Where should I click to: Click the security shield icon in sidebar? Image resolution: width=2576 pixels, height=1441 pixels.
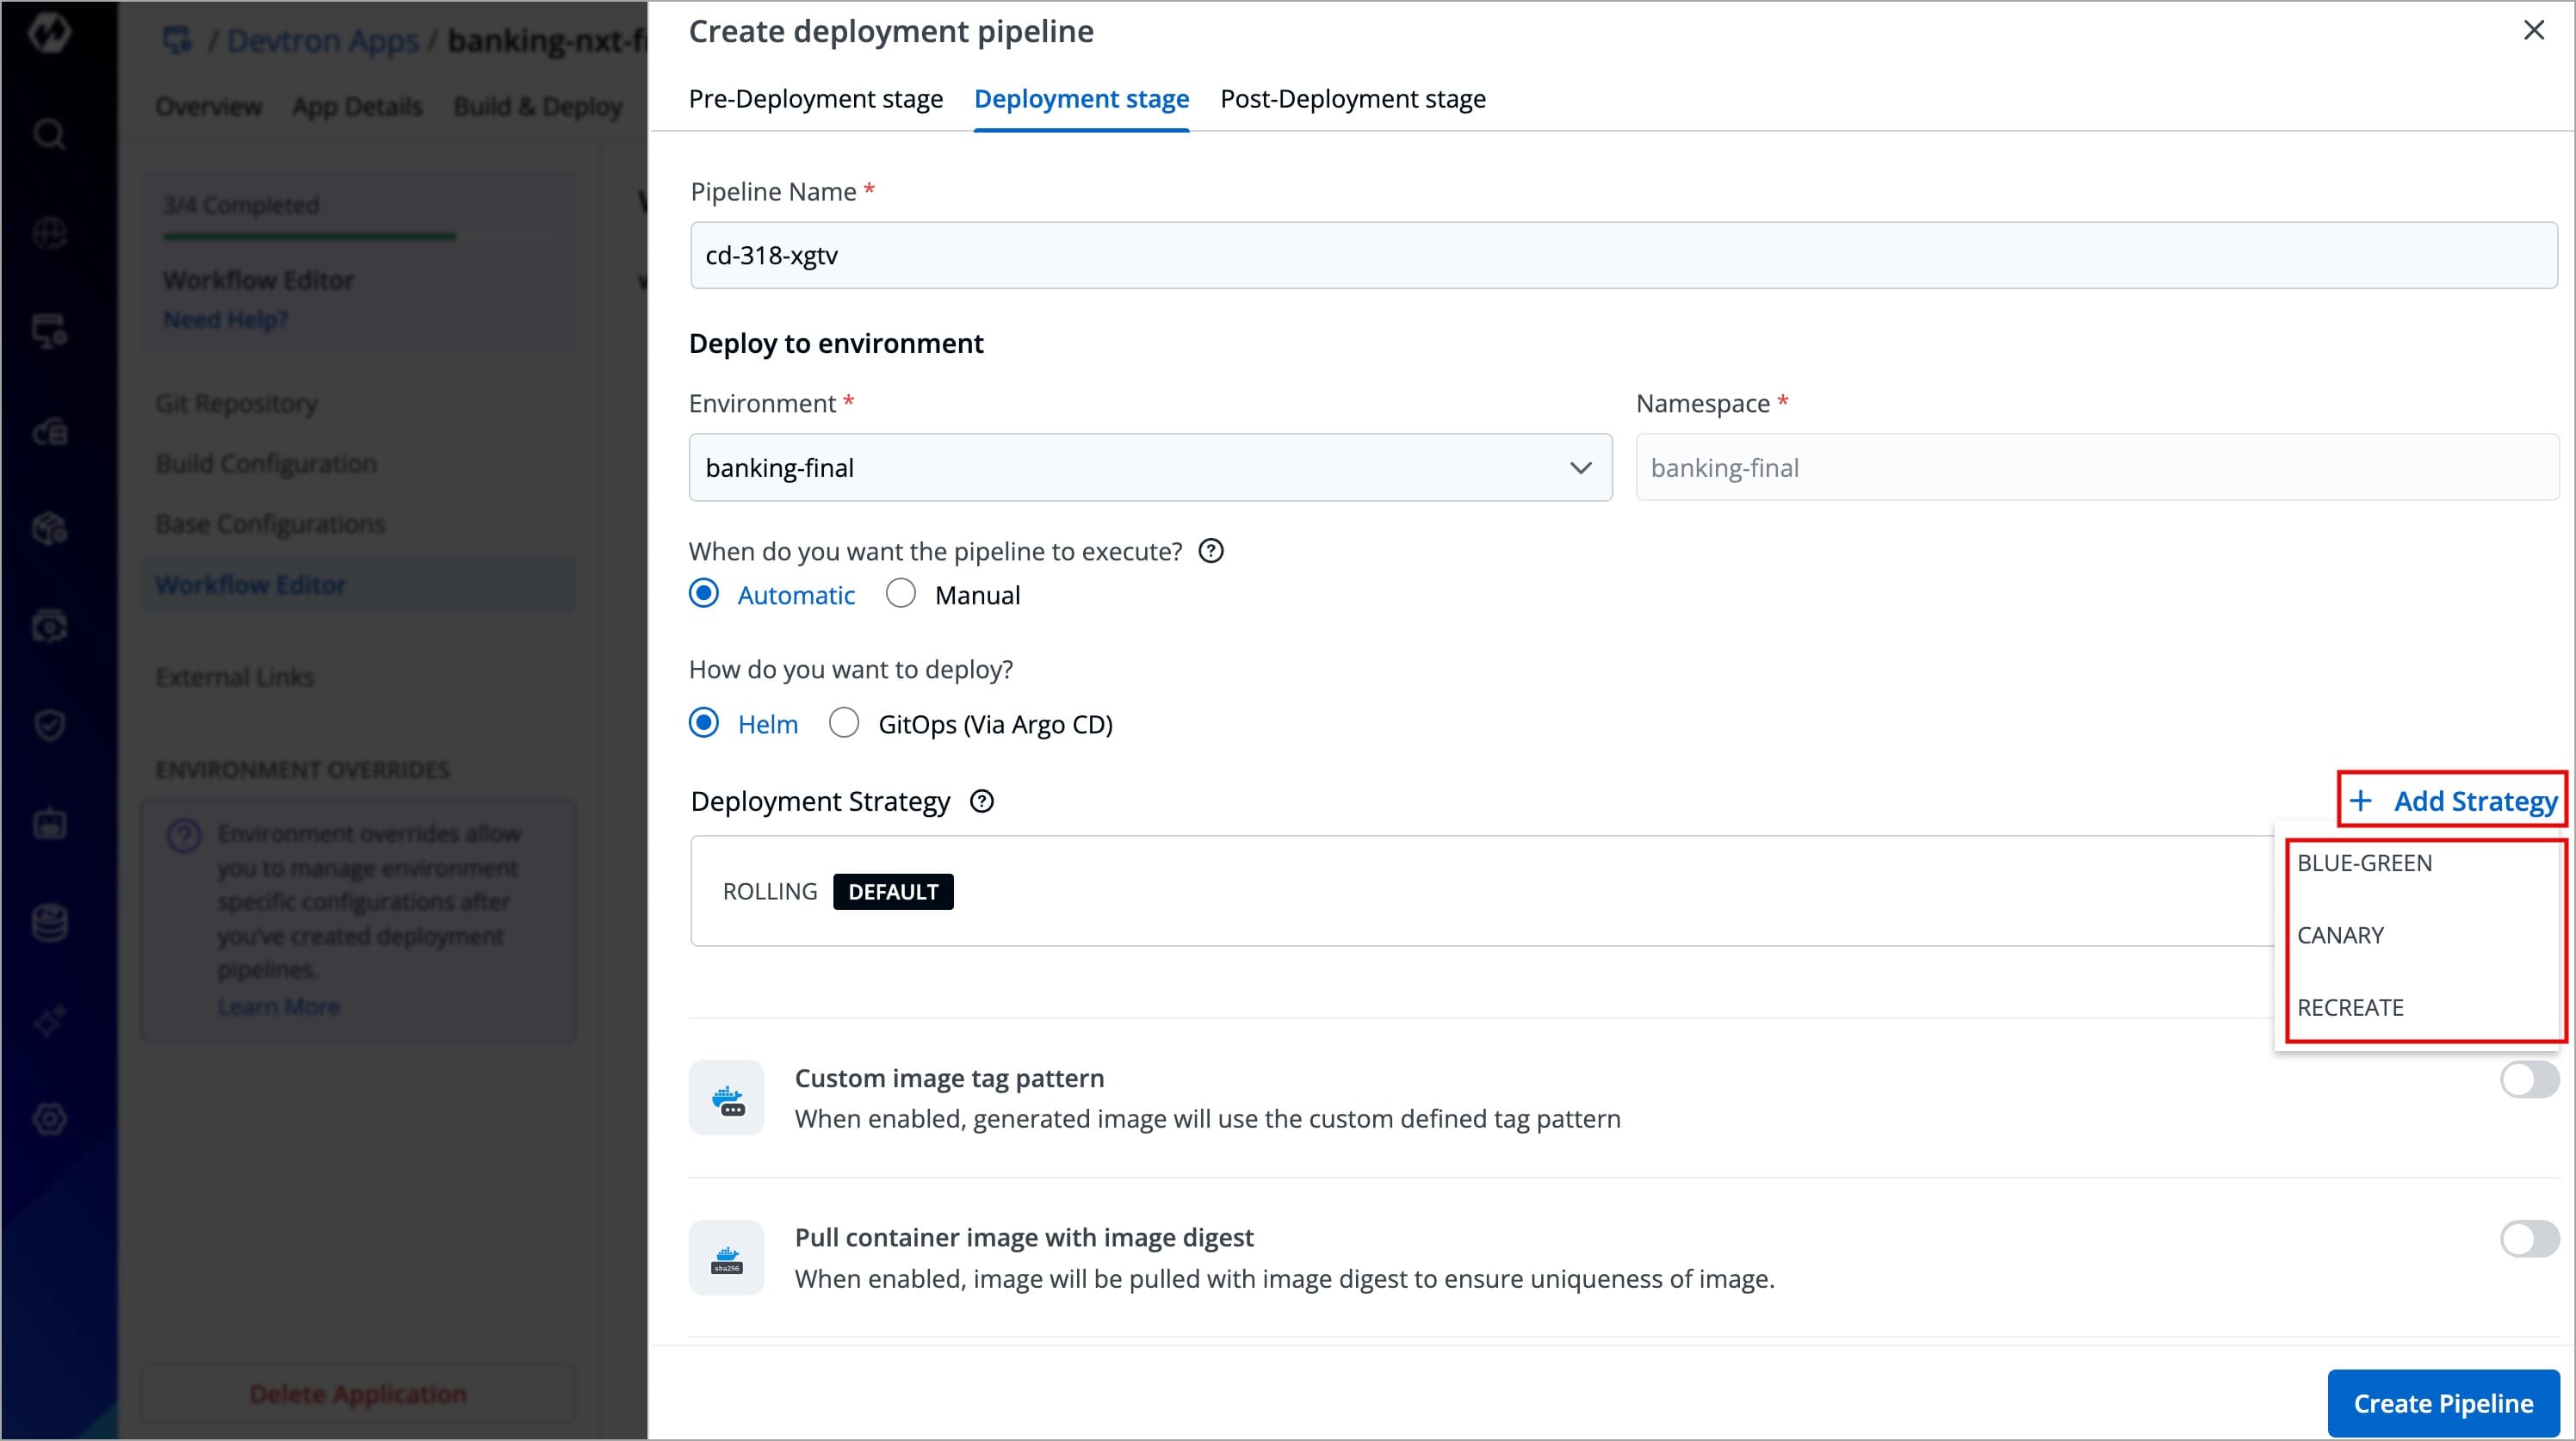point(49,724)
